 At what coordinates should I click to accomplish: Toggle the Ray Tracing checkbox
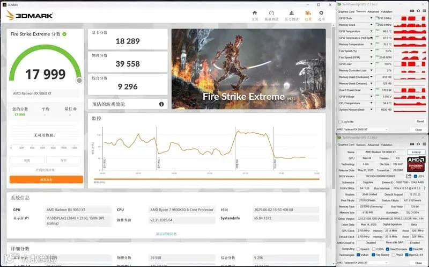(x=373, y=255)
